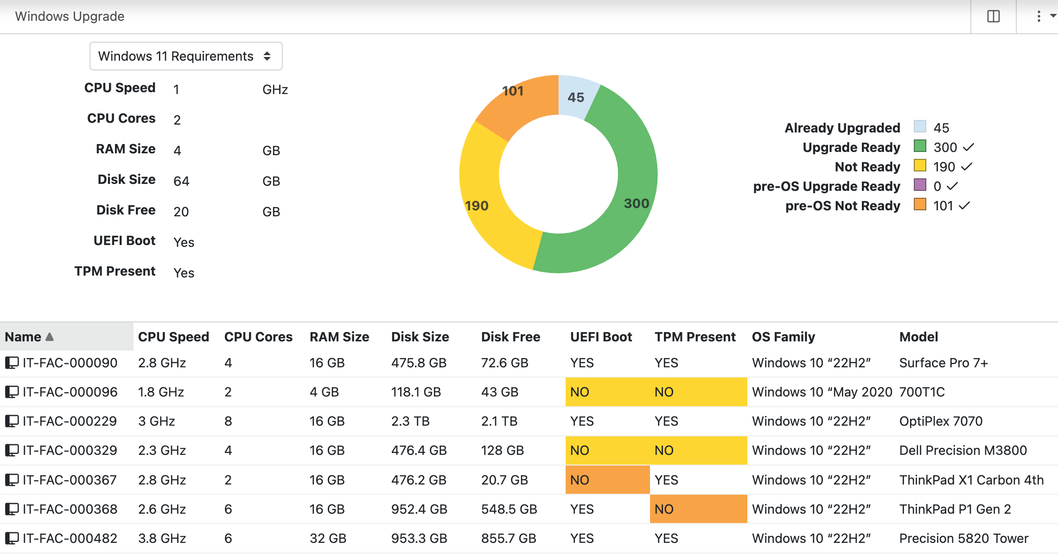Open the Windows 11 Requirements dropdown
This screenshot has height=554, width=1058.
pos(186,56)
